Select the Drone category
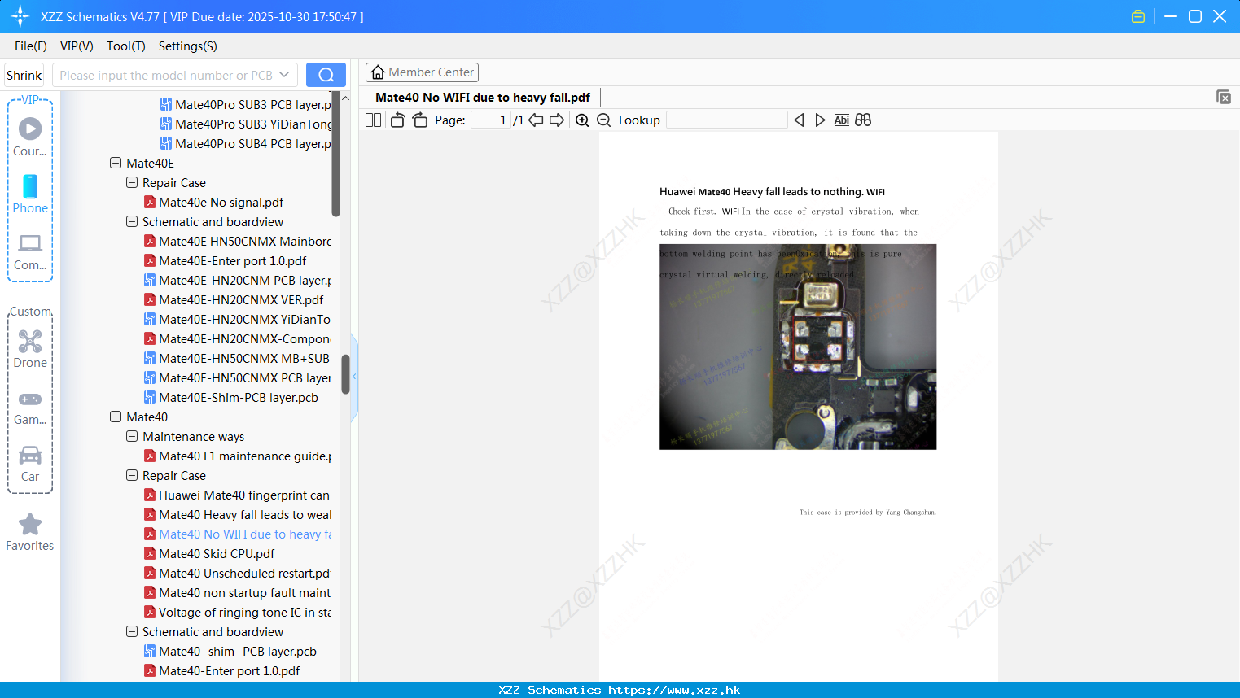The height and width of the screenshot is (698, 1240). [30, 348]
